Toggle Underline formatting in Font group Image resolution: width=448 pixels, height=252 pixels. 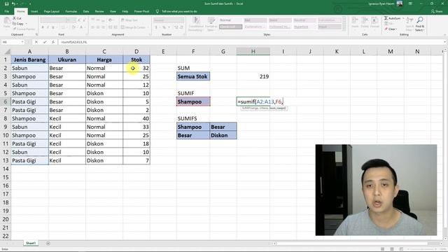(x=53, y=27)
